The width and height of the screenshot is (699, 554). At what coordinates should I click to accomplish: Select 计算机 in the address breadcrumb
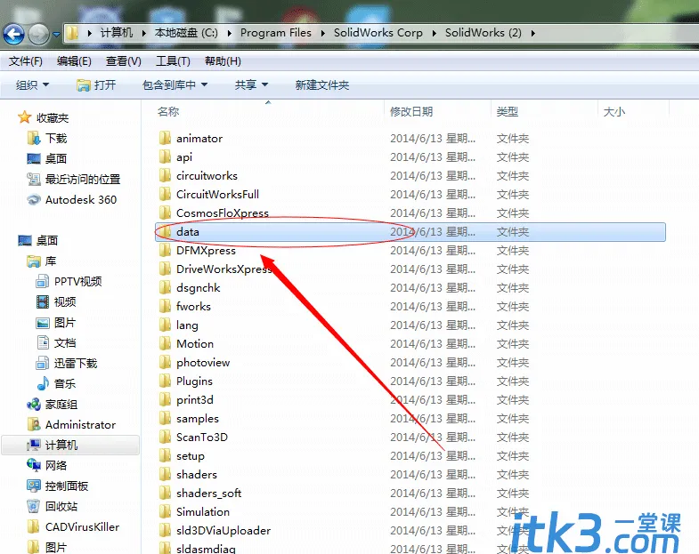pos(117,33)
